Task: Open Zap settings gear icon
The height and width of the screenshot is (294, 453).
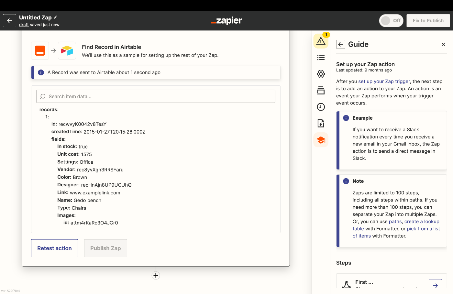Action: click(321, 74)
